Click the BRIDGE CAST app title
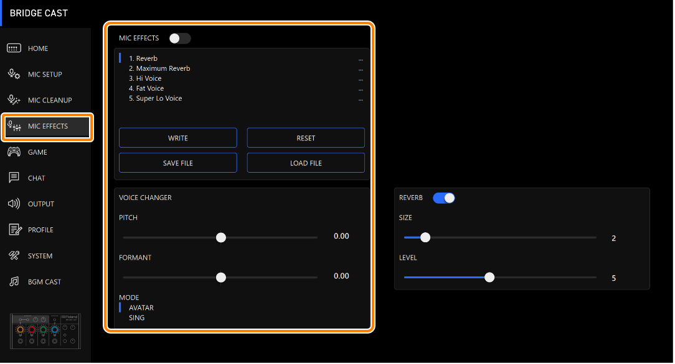The height and width of the screenshot is (364, 675). [x=39, y=13]
